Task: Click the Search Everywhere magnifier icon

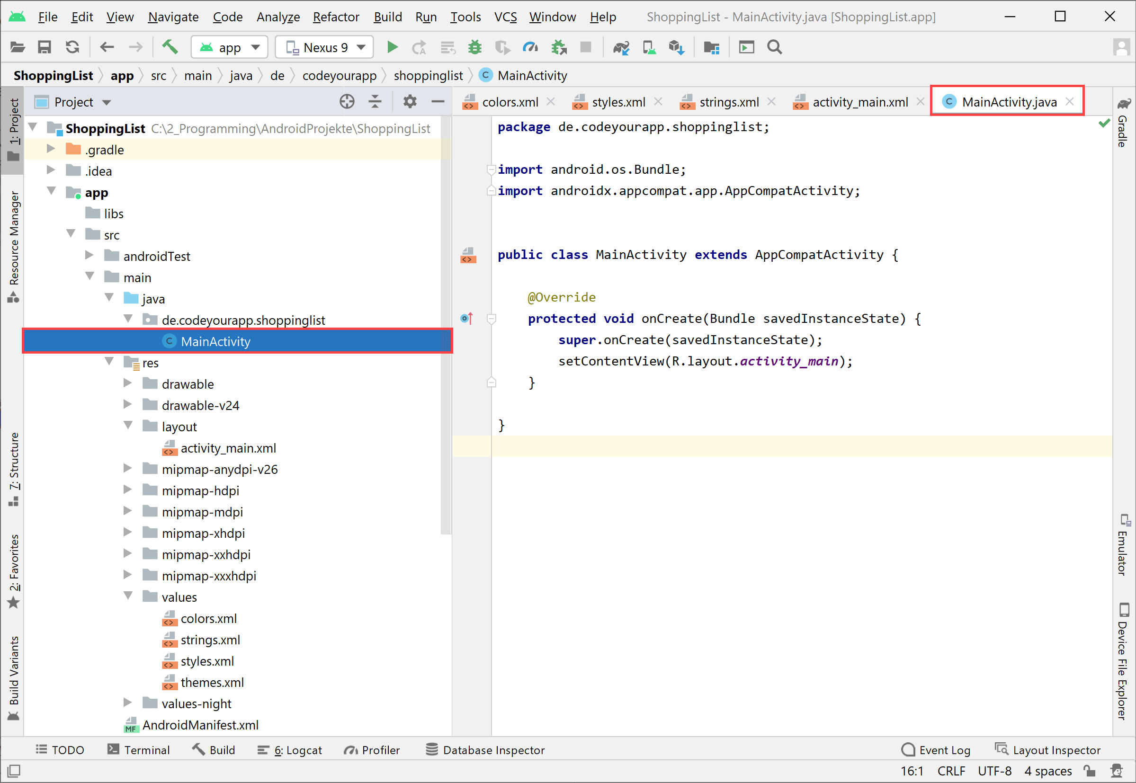Action: coord(775,48)
